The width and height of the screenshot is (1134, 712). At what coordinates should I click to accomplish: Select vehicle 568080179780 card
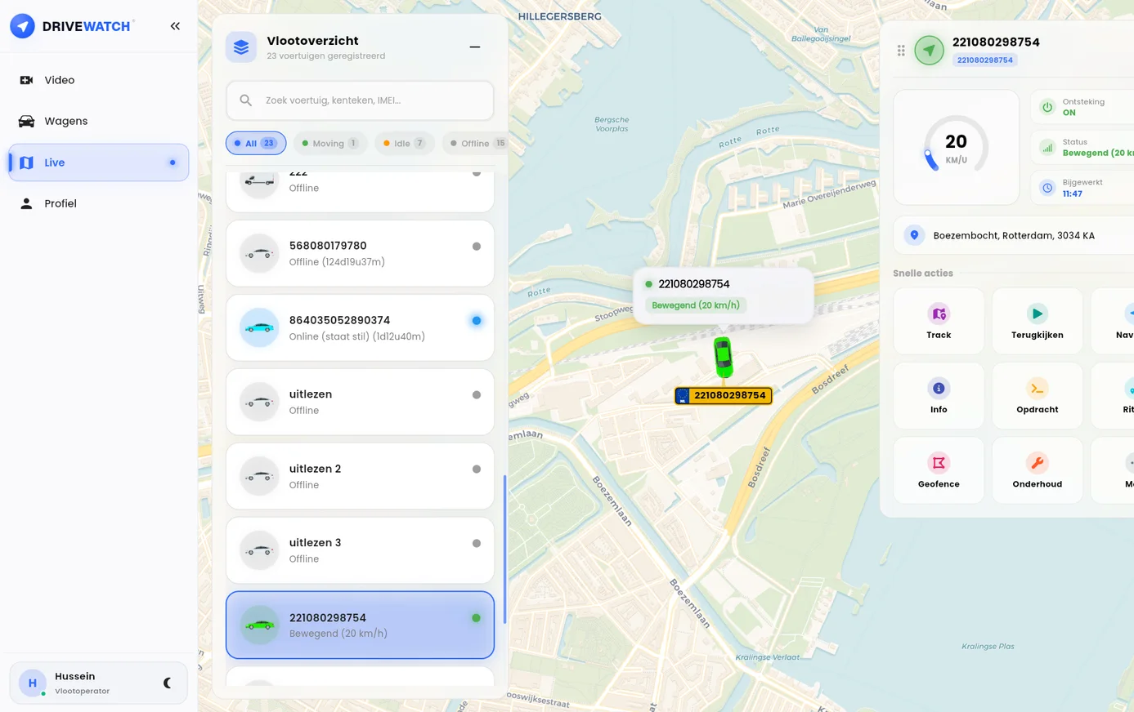click(x=360, y=253)
